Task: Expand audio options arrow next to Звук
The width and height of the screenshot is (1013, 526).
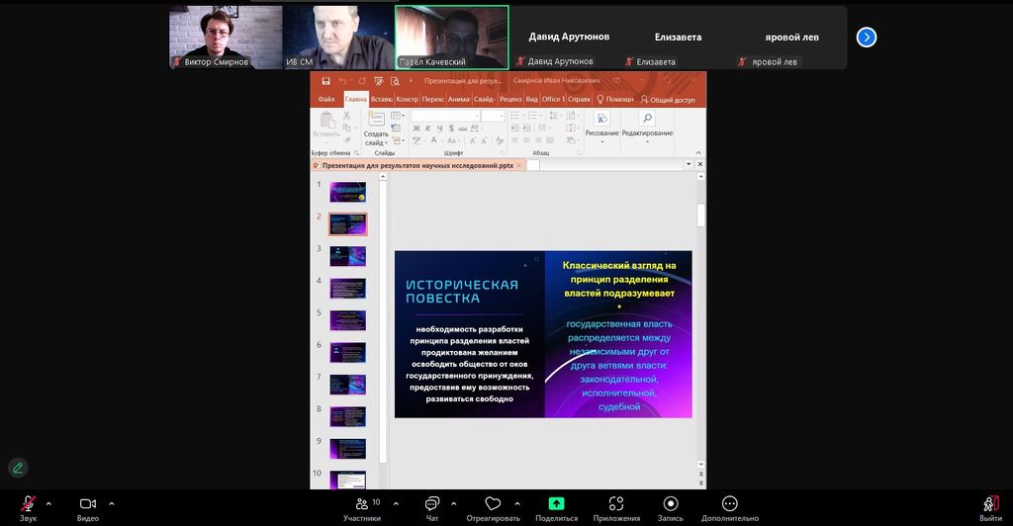Action: [x=48, y=502]
